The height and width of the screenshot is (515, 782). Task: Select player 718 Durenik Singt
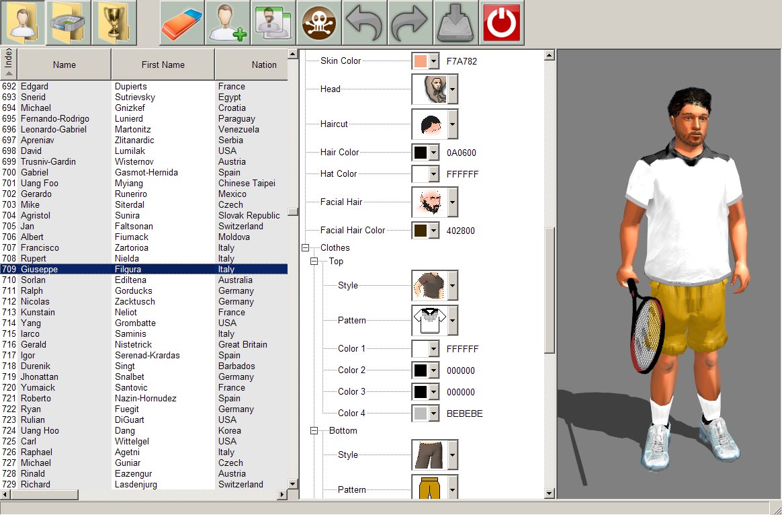click(144, 366)
